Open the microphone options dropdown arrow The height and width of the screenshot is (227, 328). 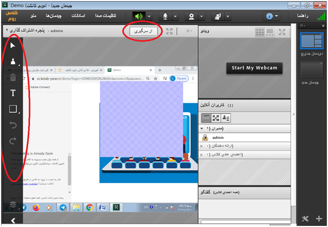(x=175, y=16)
